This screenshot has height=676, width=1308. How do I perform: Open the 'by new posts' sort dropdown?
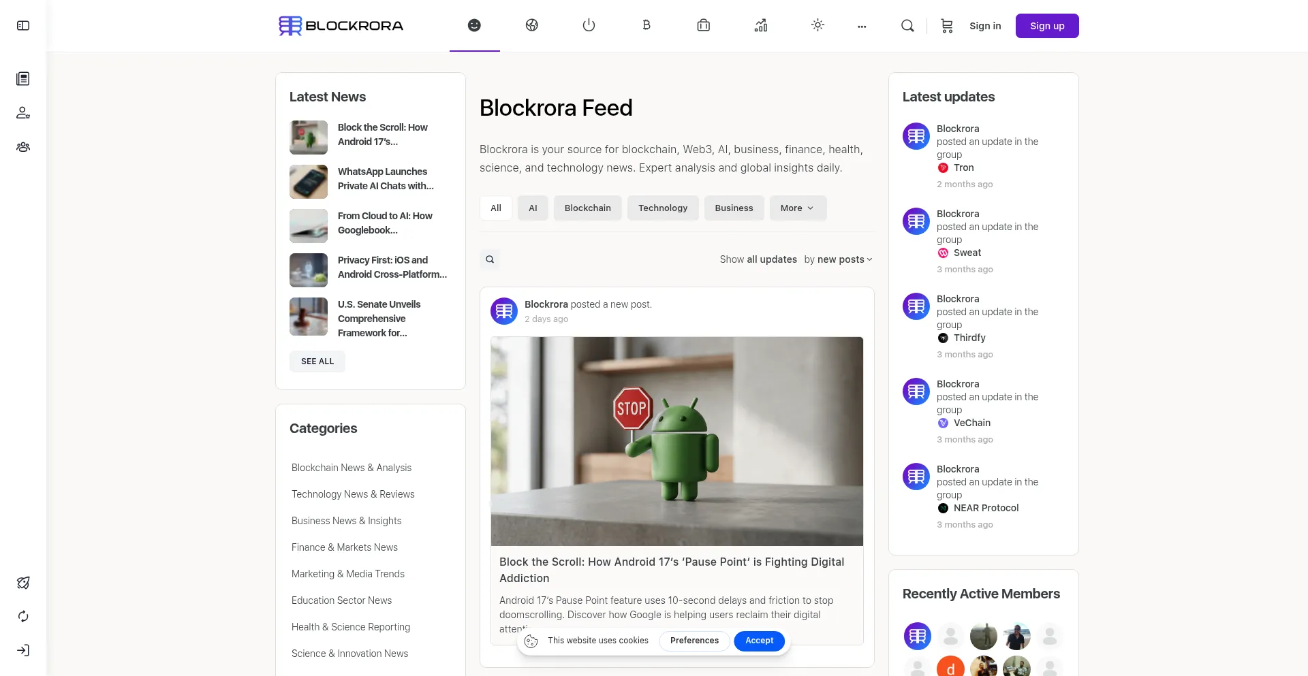838,259
